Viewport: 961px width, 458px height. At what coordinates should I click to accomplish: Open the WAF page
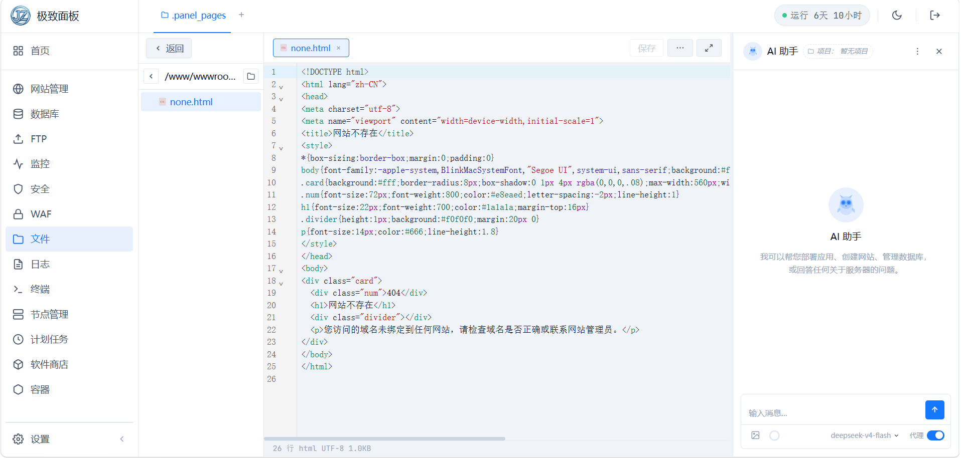click(69, 214)
